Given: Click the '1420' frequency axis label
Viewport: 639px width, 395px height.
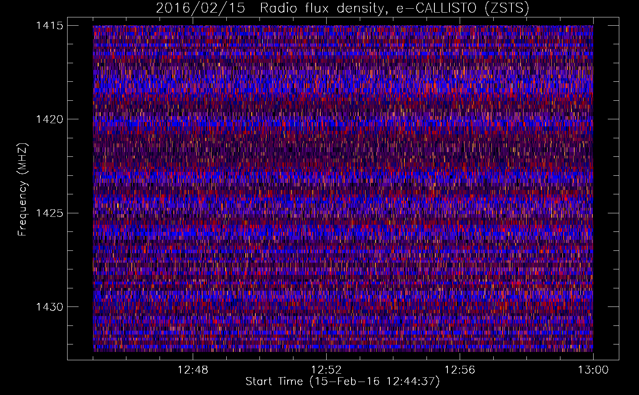Looking at the screenshot, I should tap(49, 119).
